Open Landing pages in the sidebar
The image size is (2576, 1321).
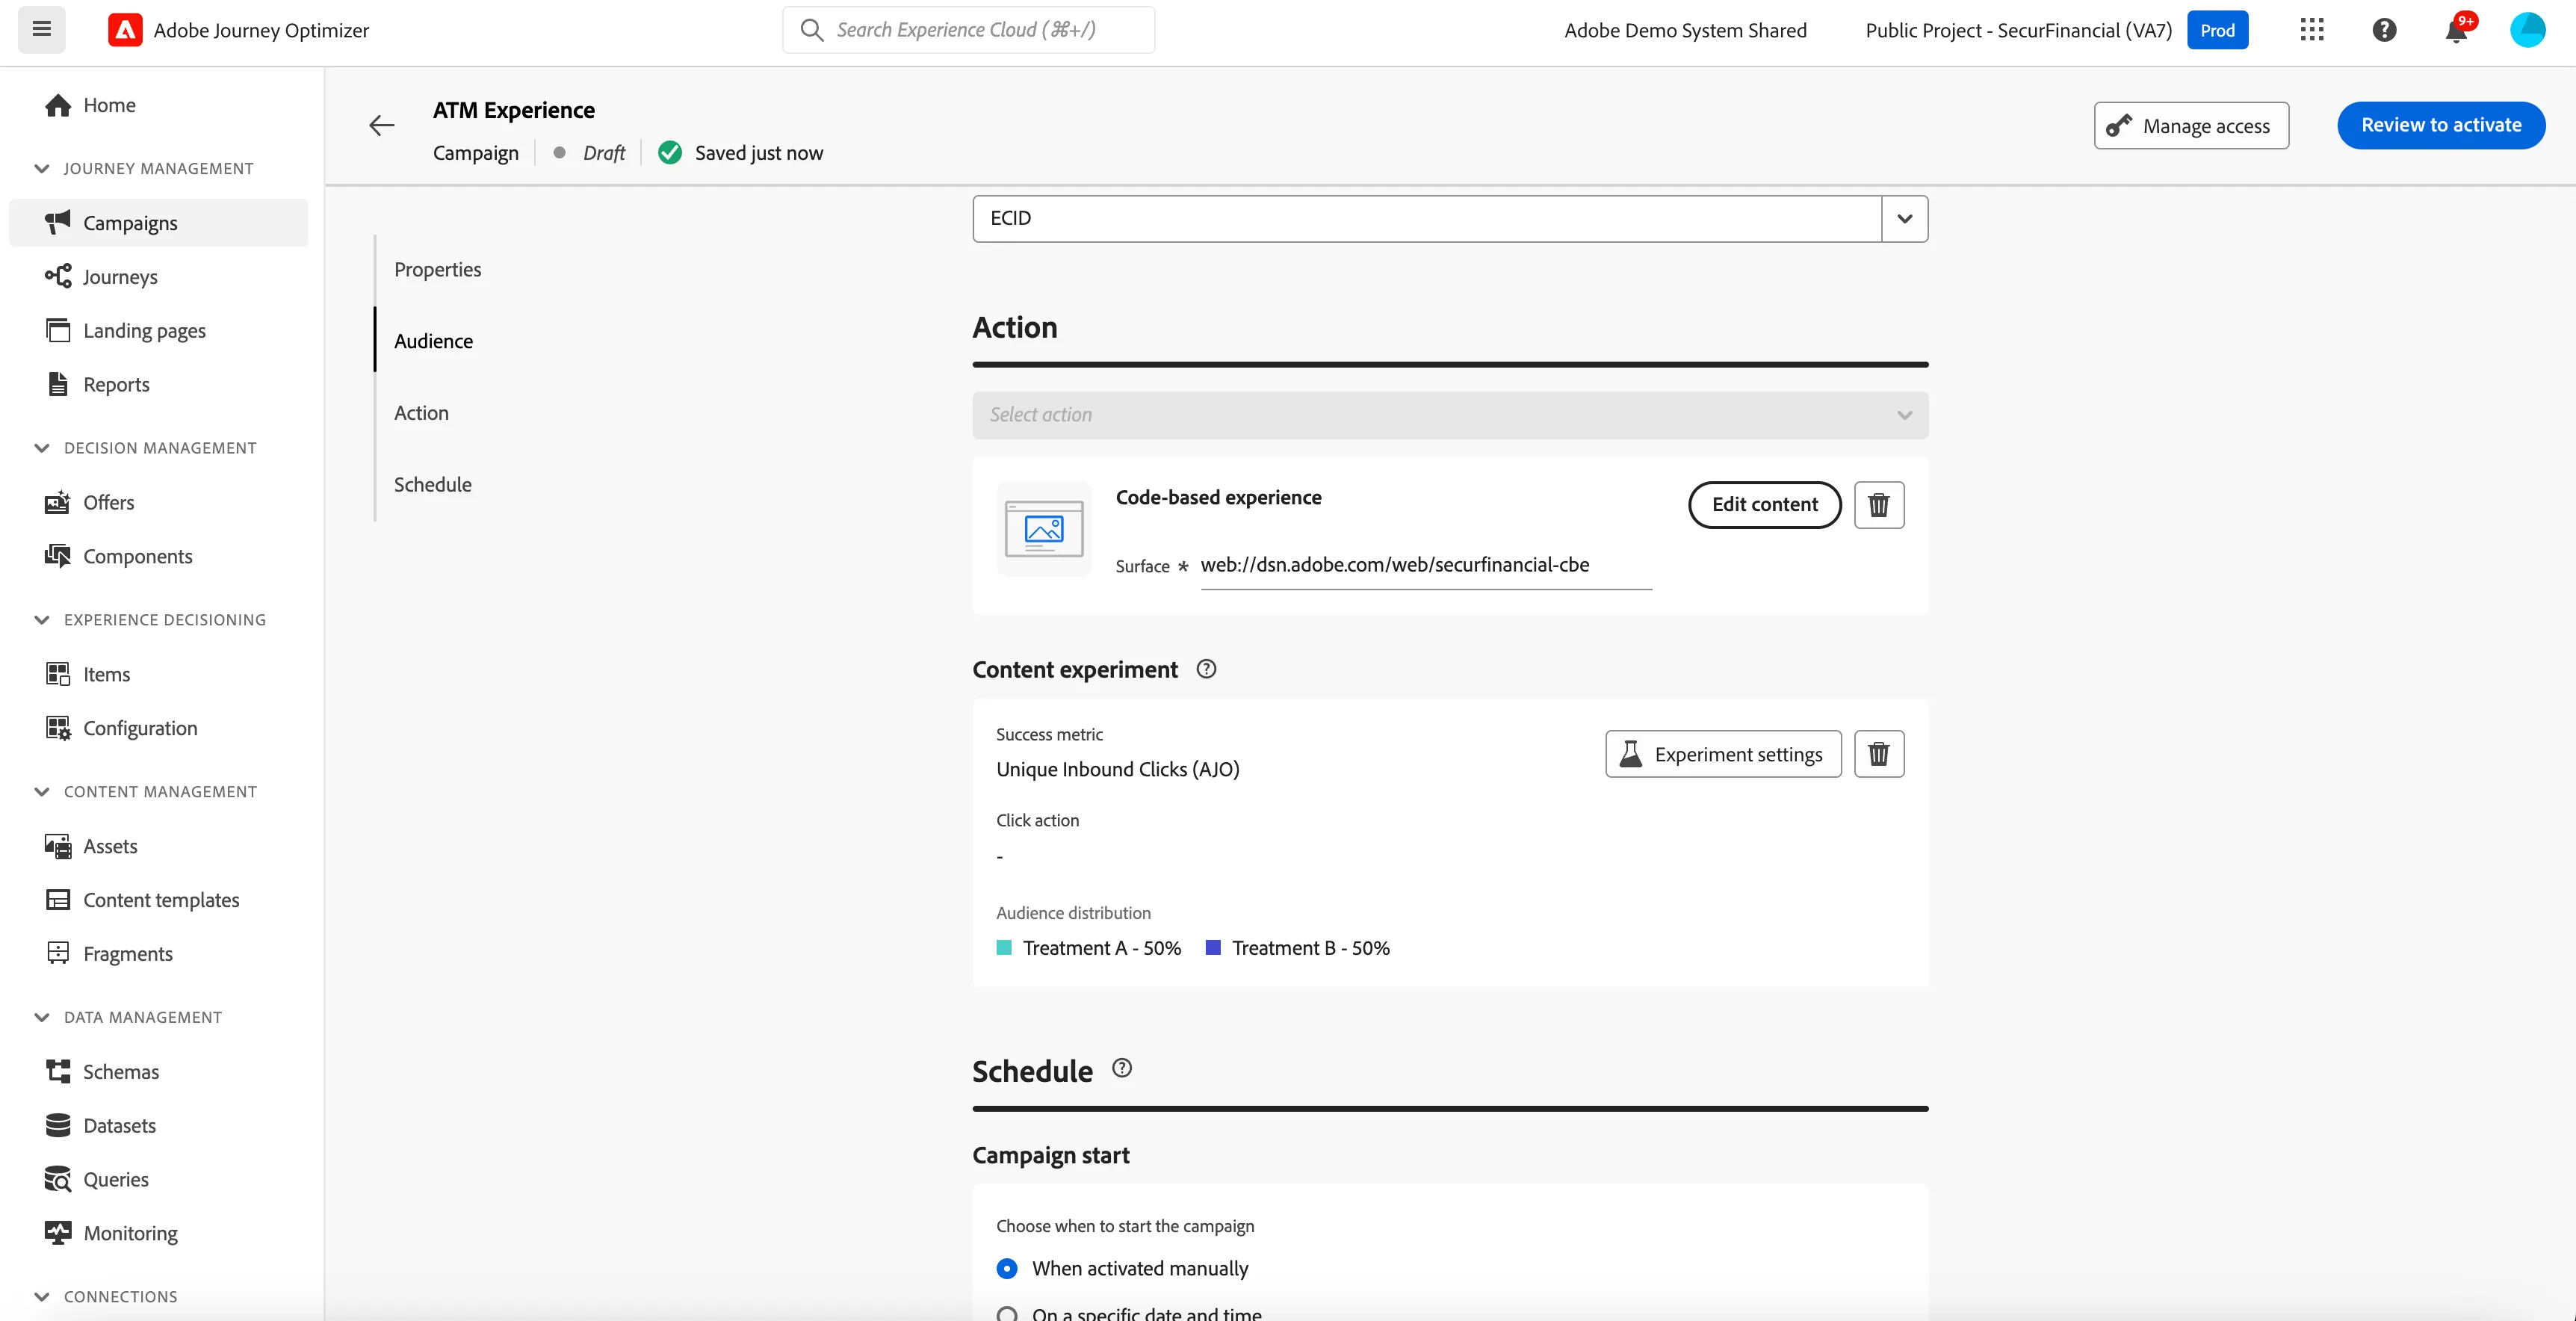click(158, 331)
